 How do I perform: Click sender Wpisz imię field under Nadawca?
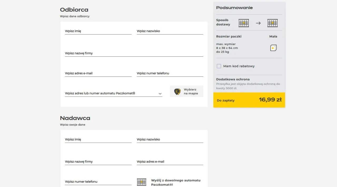point(98,140)
